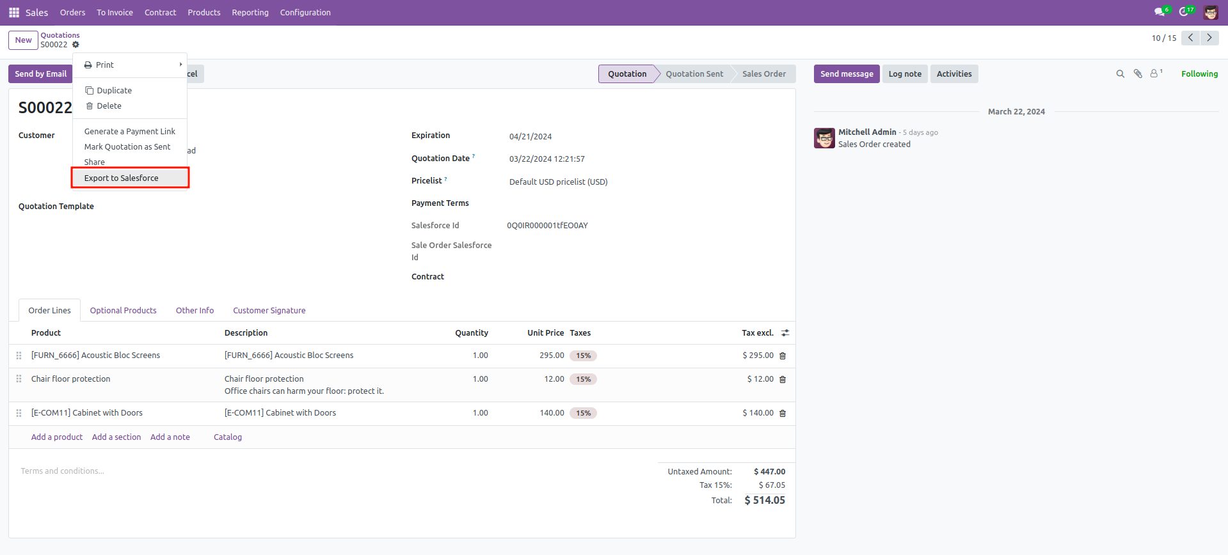Go to the next record arrow
This screenshot has height=555, width=1228.
tap(1209, 38)
